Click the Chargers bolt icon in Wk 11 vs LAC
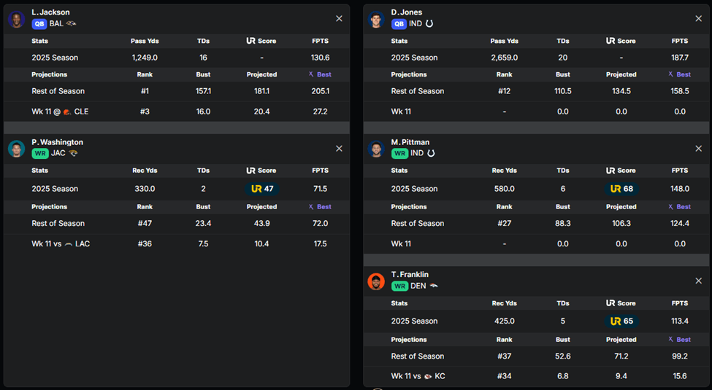Image resolution: width=712 pixels, height=390 pixels. 69,244
